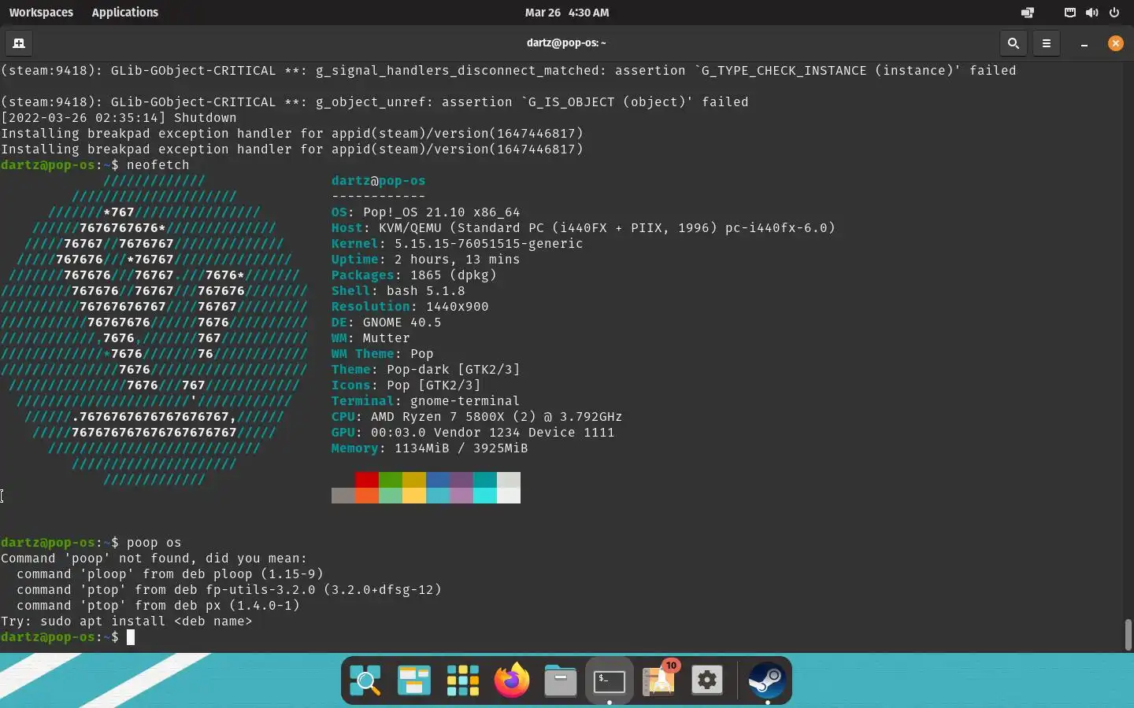This screenshot has width=1134, height=708.
Task: Click the 'poop os' command text
Action: (x=154, y=543)
